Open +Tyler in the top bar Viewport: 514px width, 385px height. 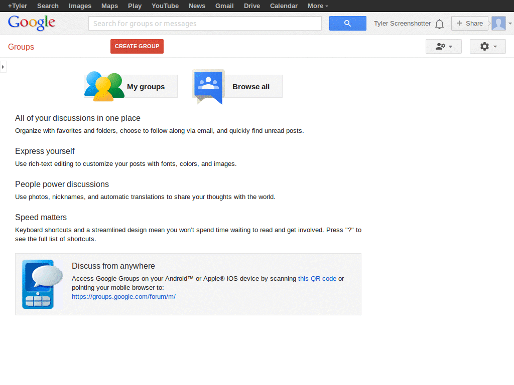click(18, 6)
